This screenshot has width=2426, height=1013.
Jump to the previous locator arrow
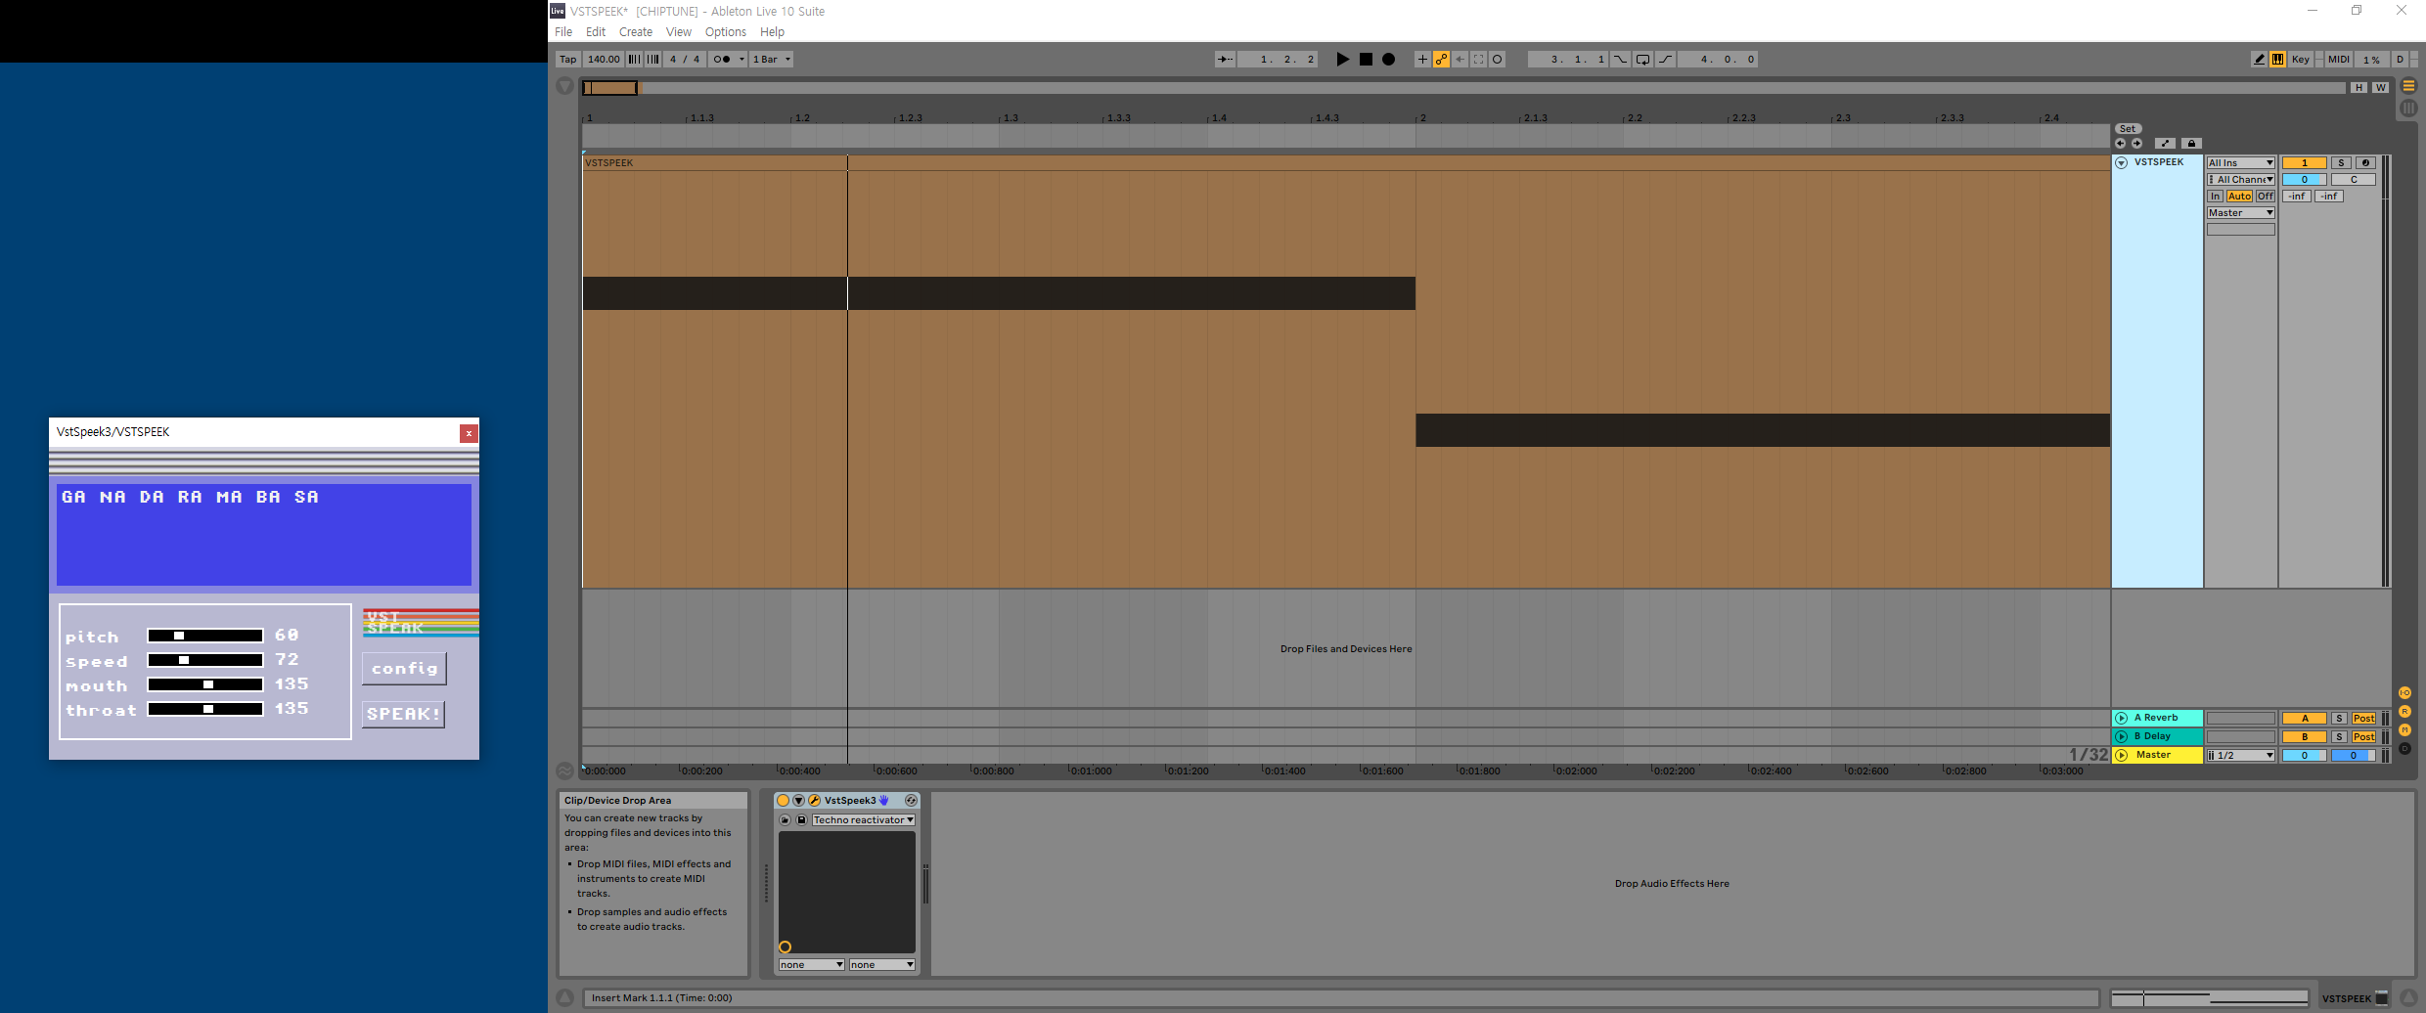point(2120,144)
